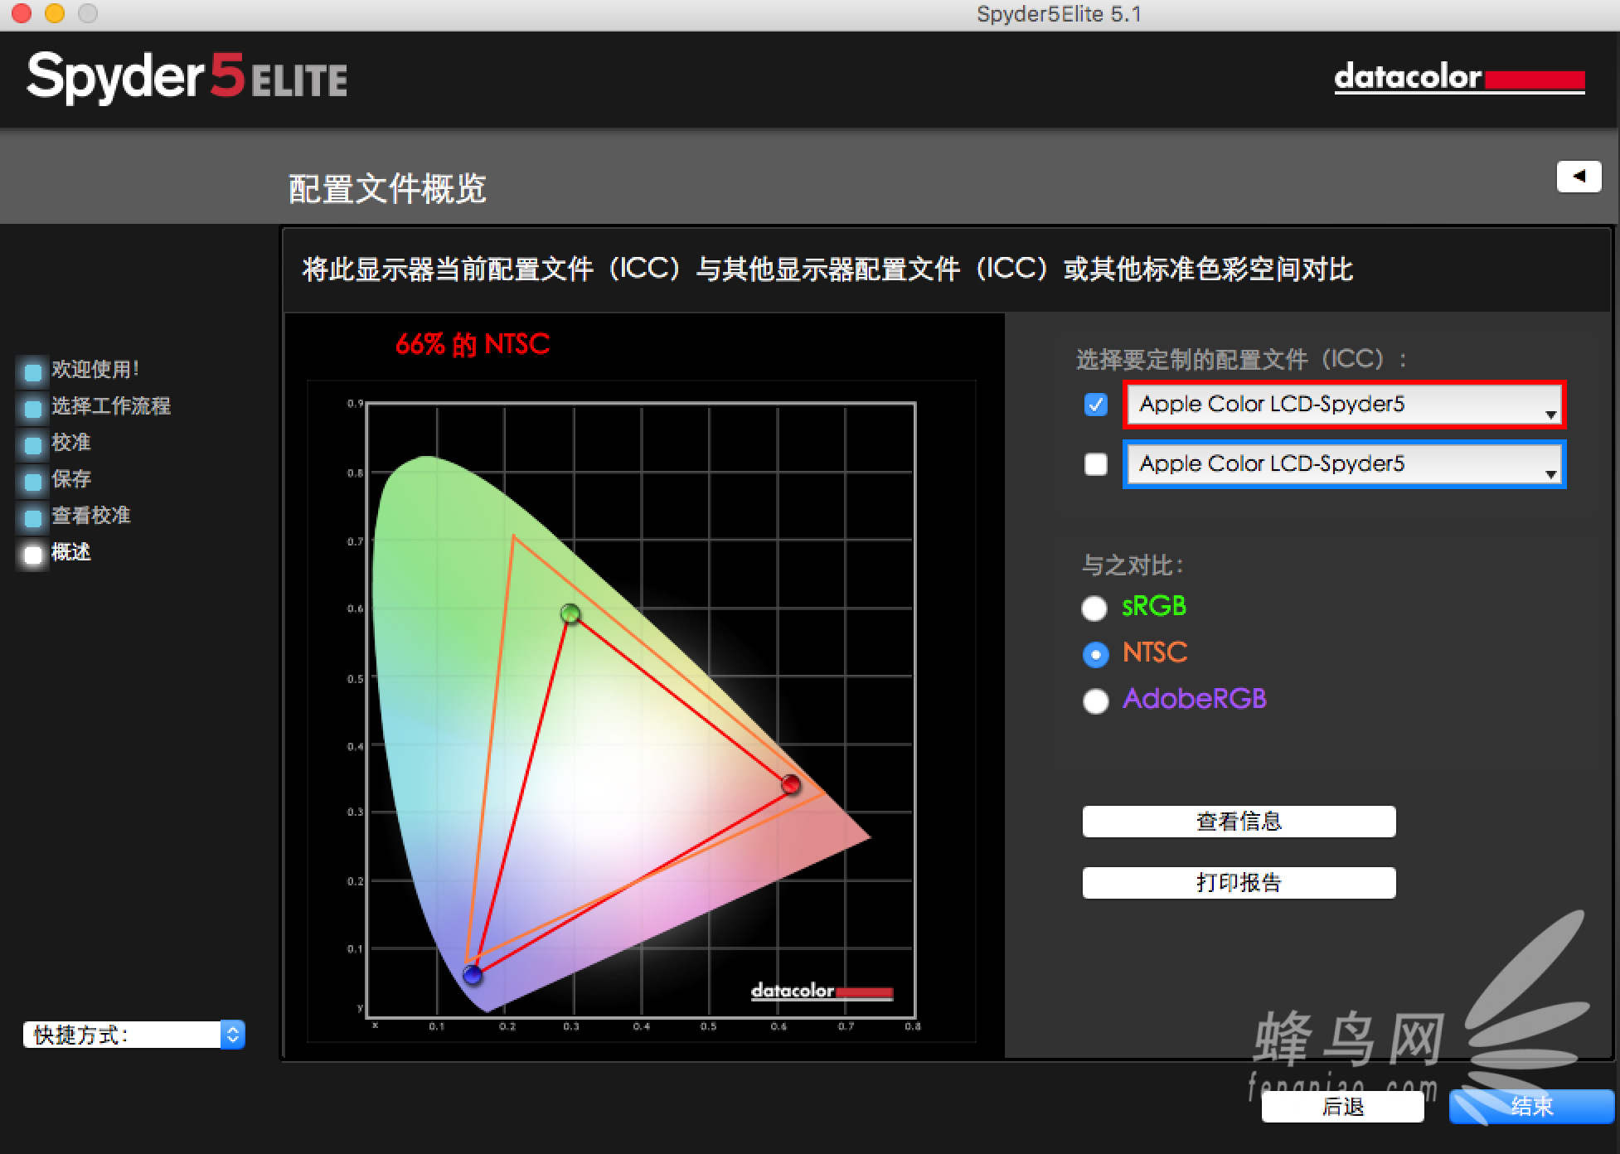1620x1154 pixels.
Task: Click the white 概述 step indicator
Action: click(32, 554)
